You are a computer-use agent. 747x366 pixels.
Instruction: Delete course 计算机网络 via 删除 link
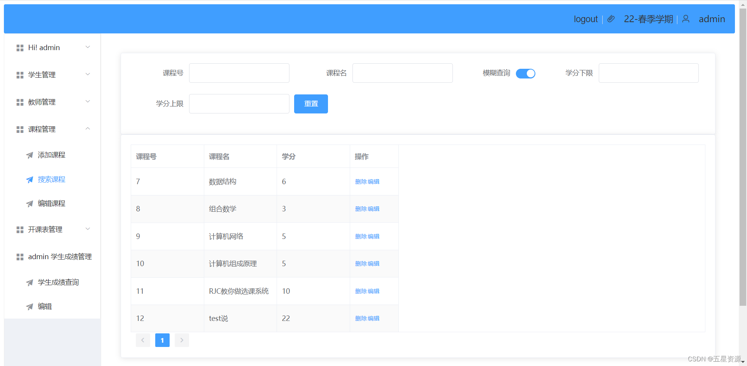tap(361, 236)
